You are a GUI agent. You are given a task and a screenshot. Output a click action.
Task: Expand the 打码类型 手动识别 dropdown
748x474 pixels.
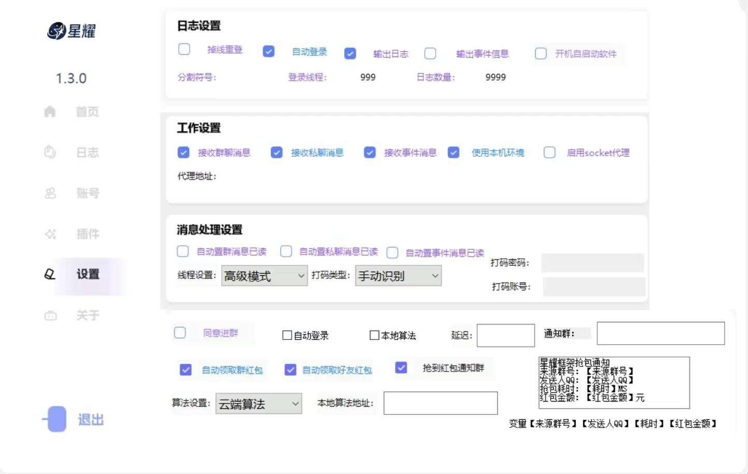[x=398, y=276]
